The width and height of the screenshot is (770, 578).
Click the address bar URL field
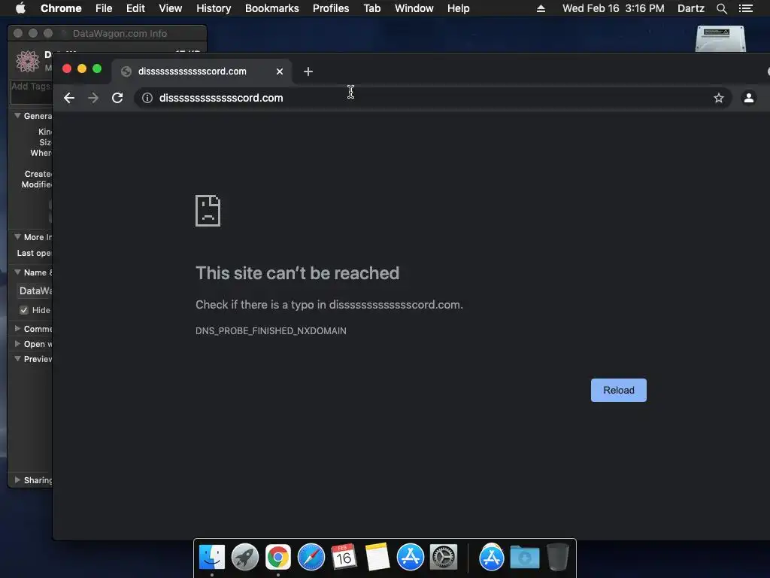[x=432, y=98]
